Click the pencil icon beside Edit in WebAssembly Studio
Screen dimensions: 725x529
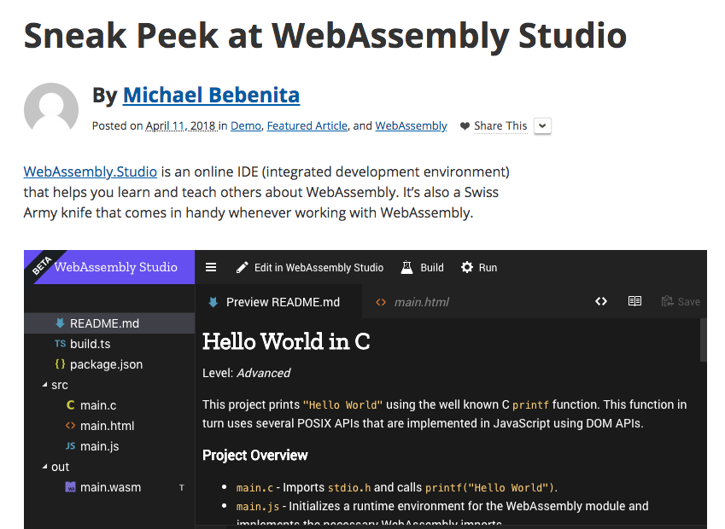point(242,268)
